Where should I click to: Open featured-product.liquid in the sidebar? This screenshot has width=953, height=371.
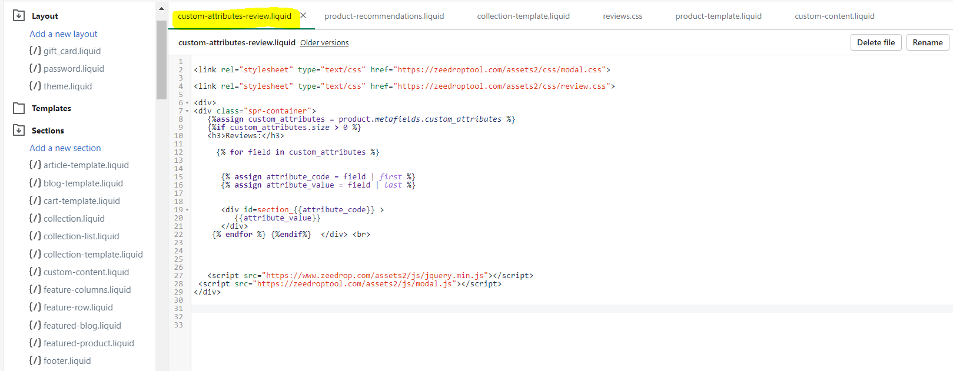(x=89, y=343)
